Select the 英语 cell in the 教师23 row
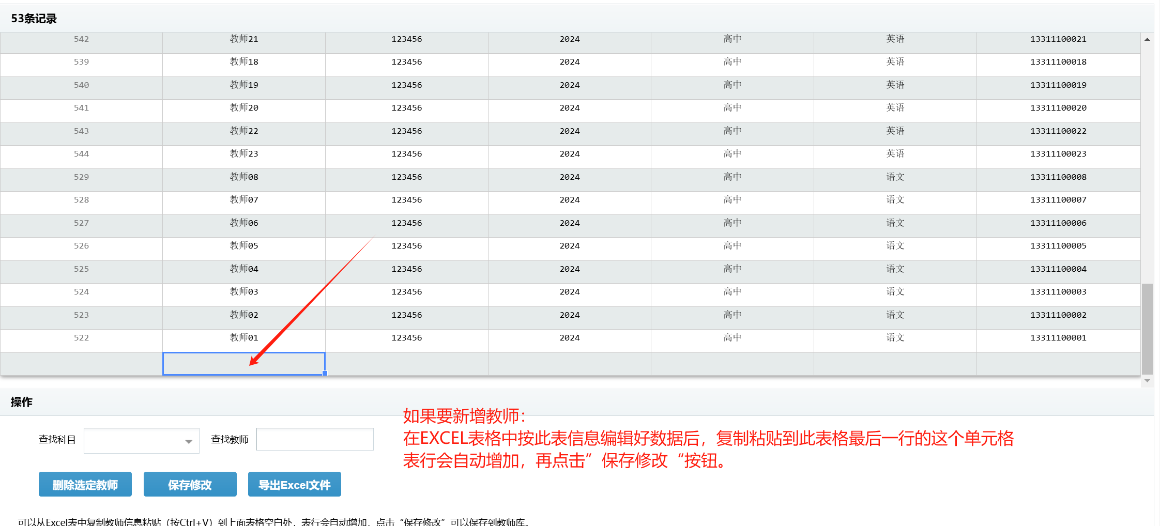The width and height of the screenshot is (1160, 526). coord(895,154)
